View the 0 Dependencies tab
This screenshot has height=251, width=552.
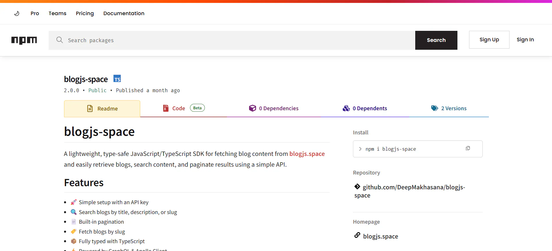pos(274,108)
